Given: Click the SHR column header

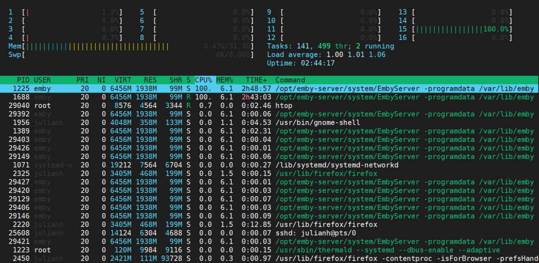Looking at the screenshot, I should (176, 80).
